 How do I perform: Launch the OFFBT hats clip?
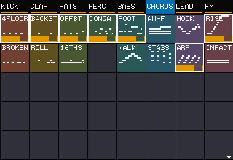(73, 28)
